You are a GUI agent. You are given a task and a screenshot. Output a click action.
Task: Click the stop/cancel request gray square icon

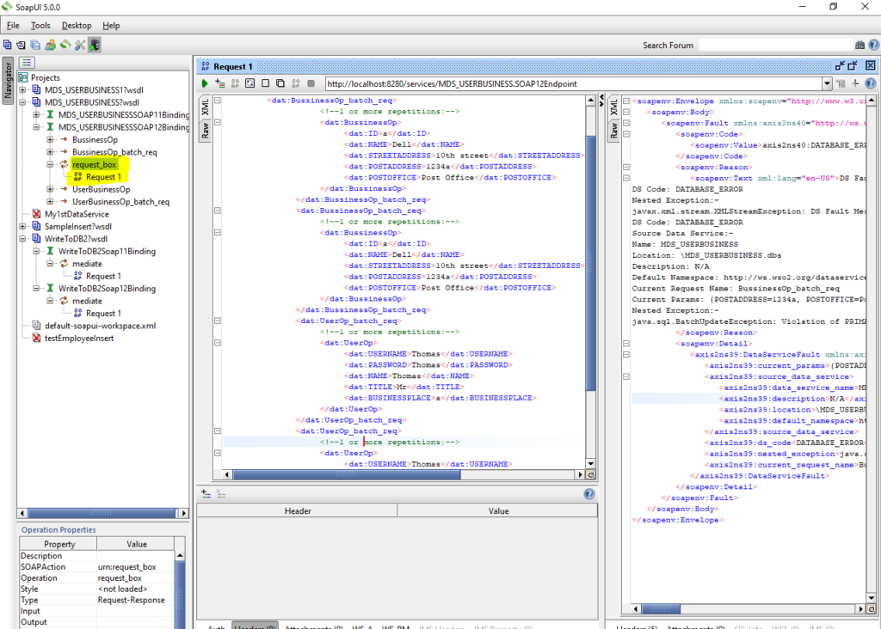311,83
